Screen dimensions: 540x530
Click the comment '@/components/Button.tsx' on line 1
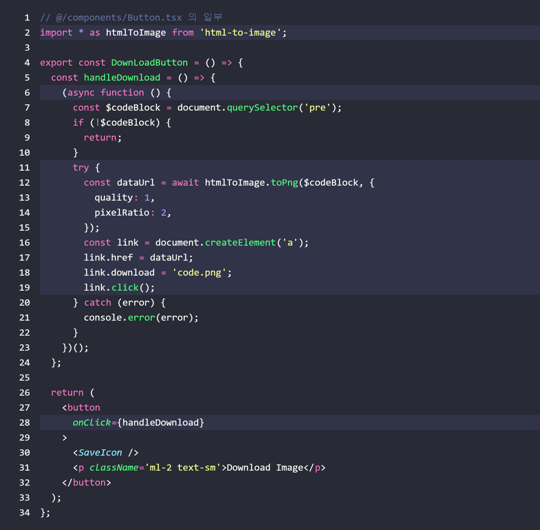(119, 17)
